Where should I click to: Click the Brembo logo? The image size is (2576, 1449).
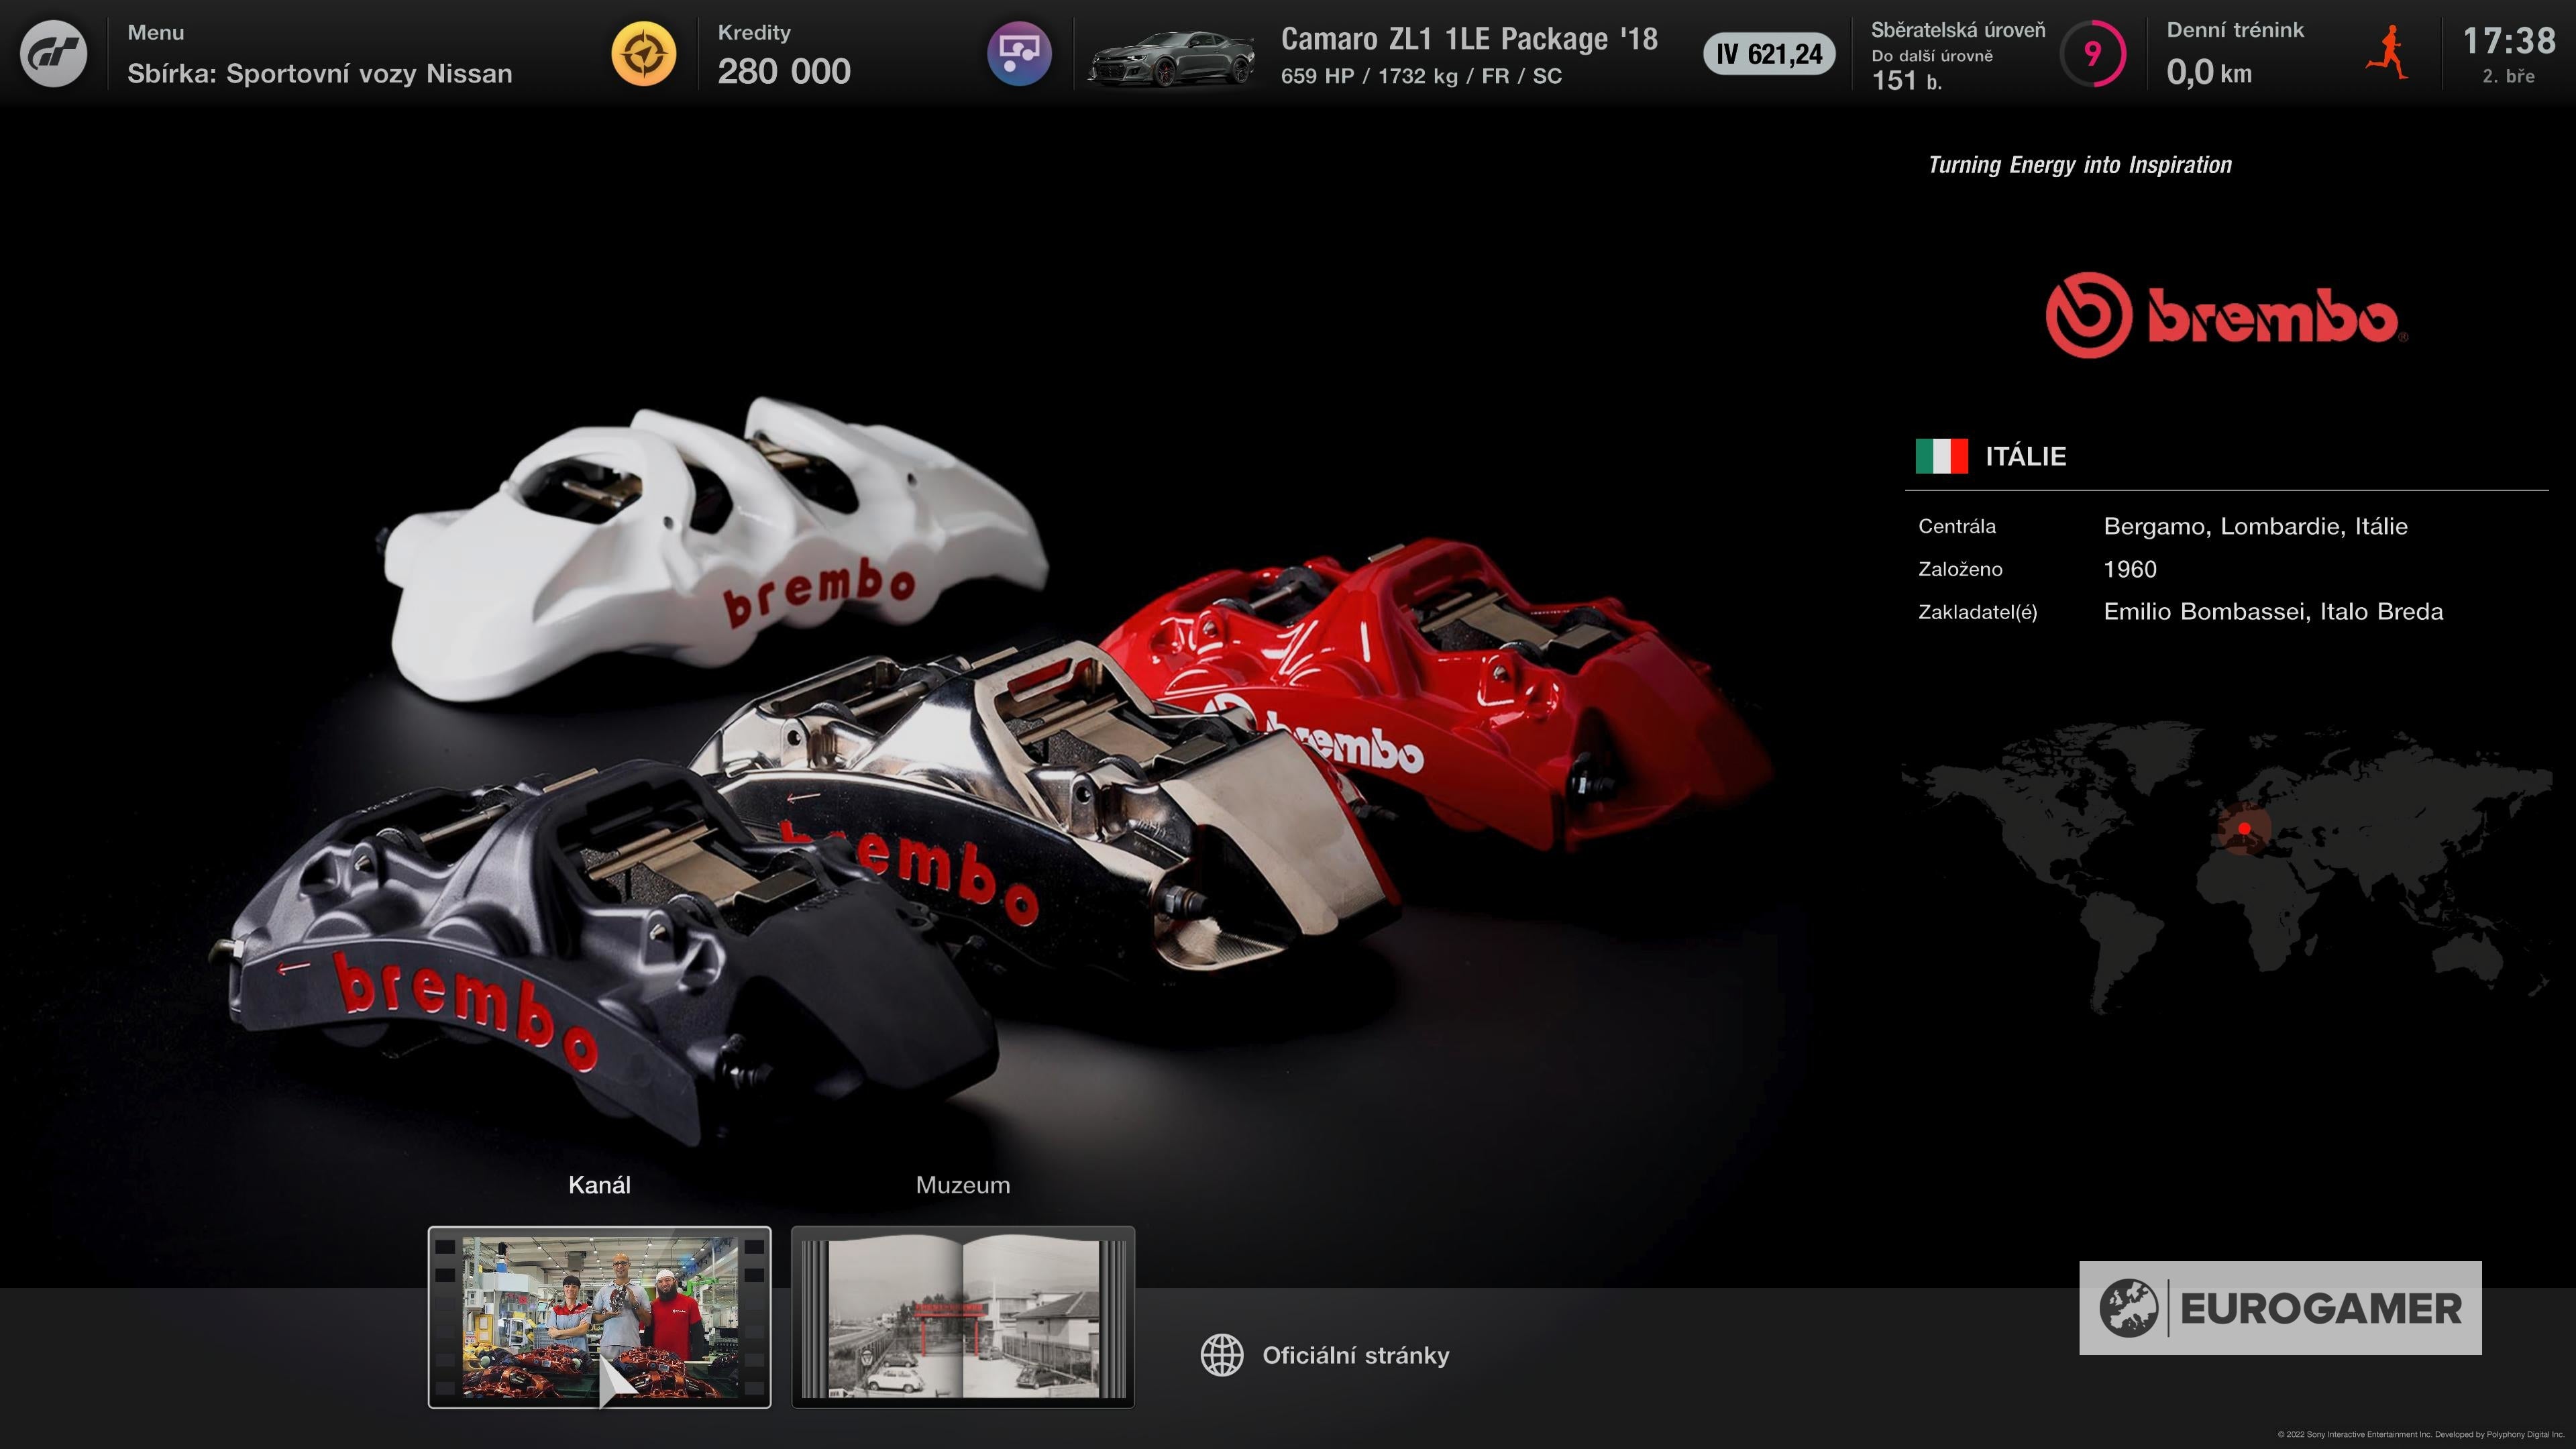(2226, 315)
